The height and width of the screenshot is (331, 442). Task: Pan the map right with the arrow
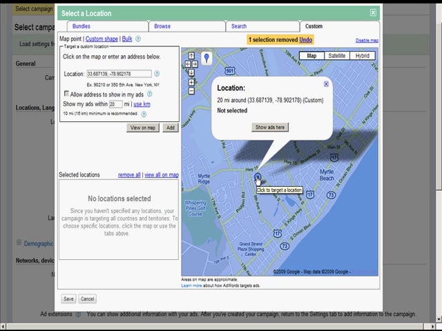[196, 64]
